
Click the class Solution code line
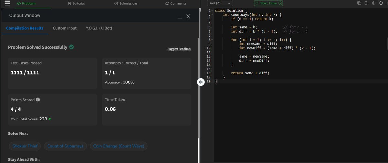pyautogui.click(x=231, y=11)
